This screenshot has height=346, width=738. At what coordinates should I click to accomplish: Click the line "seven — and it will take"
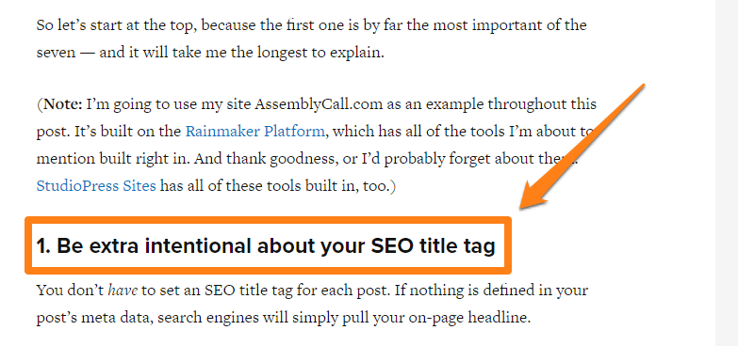(210, 52)
